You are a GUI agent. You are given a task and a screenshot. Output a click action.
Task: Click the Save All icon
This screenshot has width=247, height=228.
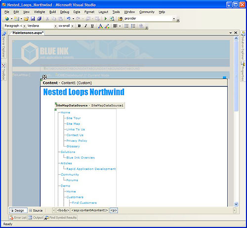[x=39, y=19]
